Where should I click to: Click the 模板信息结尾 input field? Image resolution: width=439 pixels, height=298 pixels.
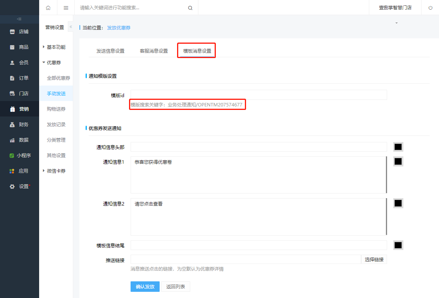pos(259,245)
